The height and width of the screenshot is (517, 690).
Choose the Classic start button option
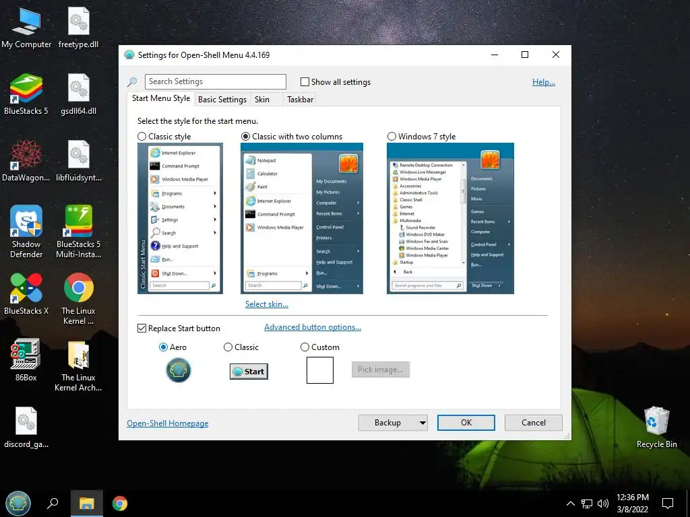[228, 347]
